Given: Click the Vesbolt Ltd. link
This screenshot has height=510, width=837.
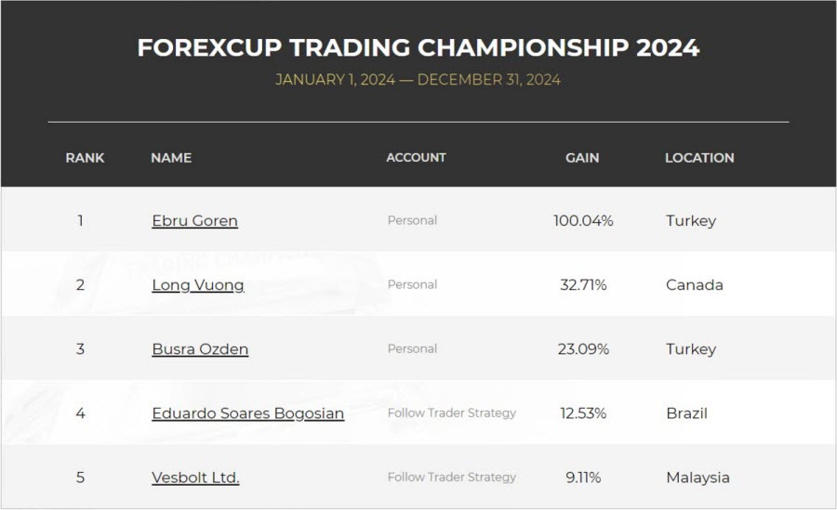Looking at the screenshot, I should click(195, 477).
